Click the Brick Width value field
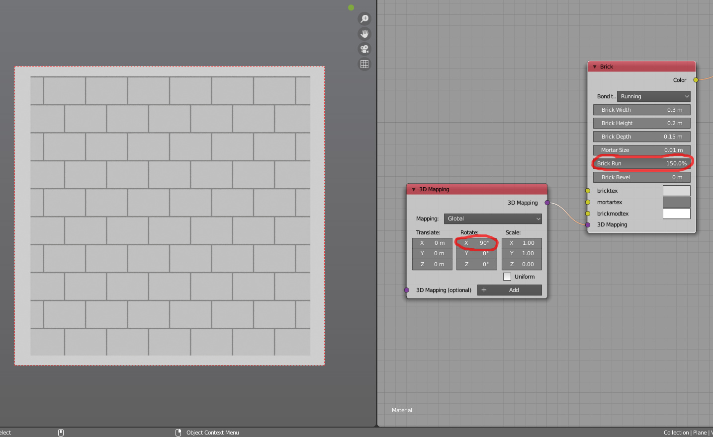The height and width of the screenshot is (437, 713). coord(641,110)
